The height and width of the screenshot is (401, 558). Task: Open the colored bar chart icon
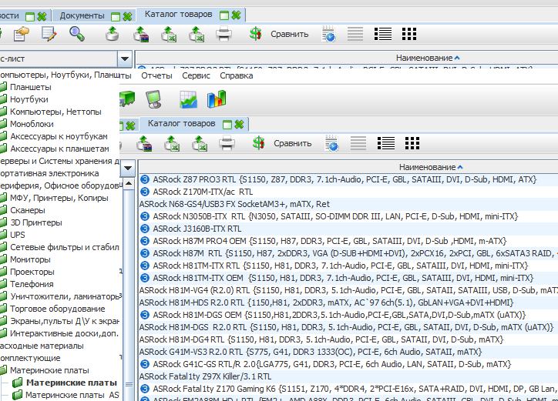(217, 99)
